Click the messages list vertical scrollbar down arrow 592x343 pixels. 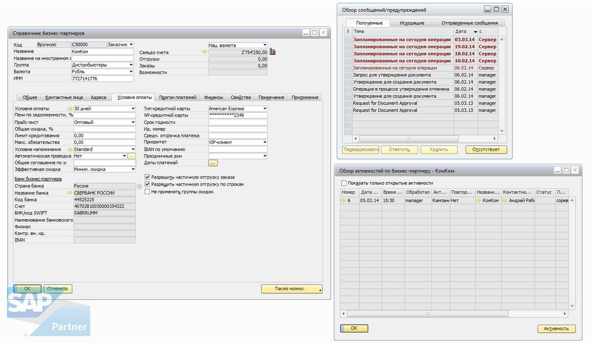[x=502, y=131]
